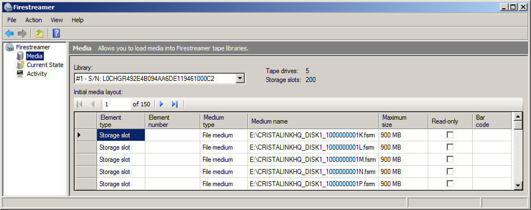Open the Action menu

click(33, 20)
